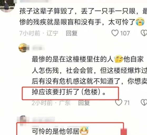Click the highlighted text 掉应该要打折了(危楼)

[x=69, y=92]
